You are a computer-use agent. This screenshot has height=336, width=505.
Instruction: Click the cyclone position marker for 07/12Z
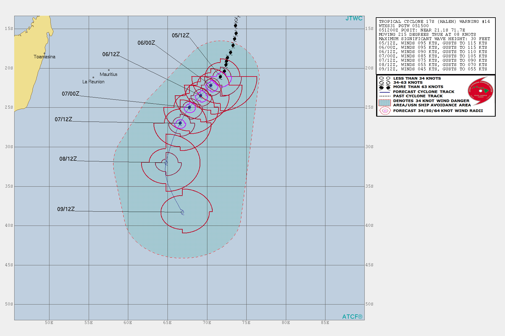tap(180, 123)
